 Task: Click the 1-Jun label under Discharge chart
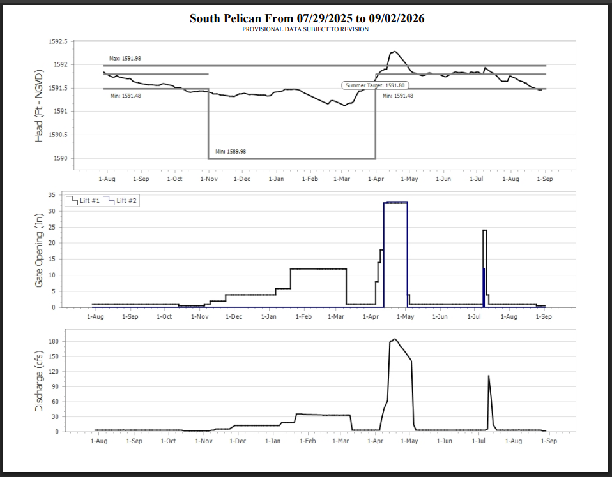click(444, 441)
